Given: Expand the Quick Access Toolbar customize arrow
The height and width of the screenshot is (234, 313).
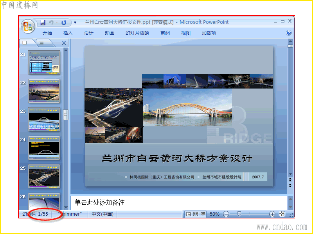Looking at the screenshot, I should click(75, 23).
